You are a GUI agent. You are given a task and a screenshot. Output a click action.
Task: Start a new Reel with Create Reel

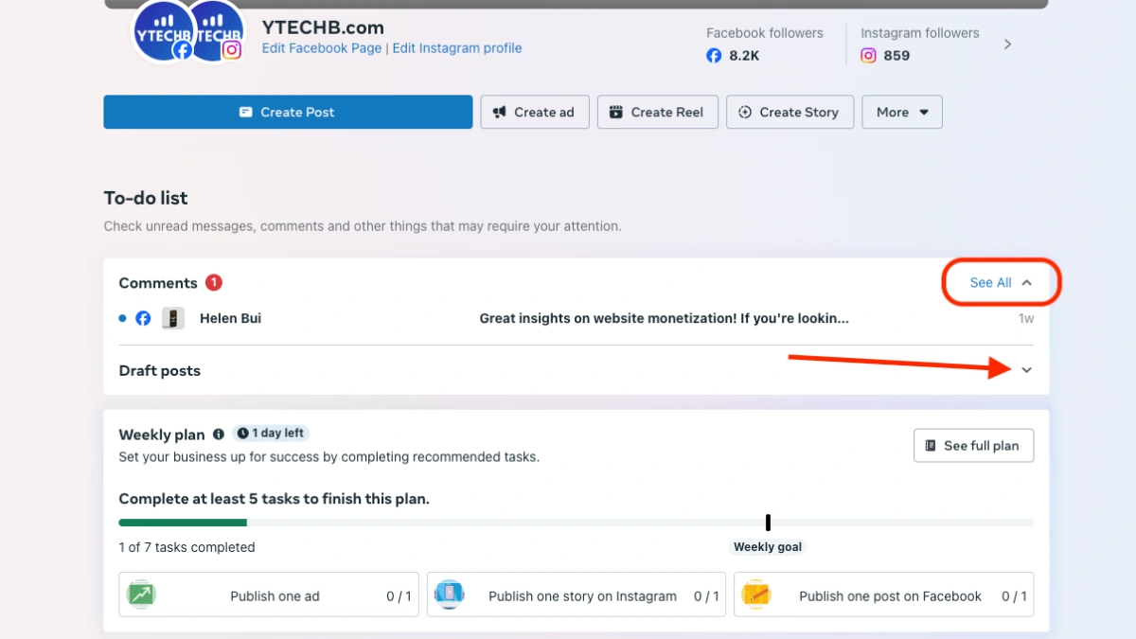[x=658, y=112]
